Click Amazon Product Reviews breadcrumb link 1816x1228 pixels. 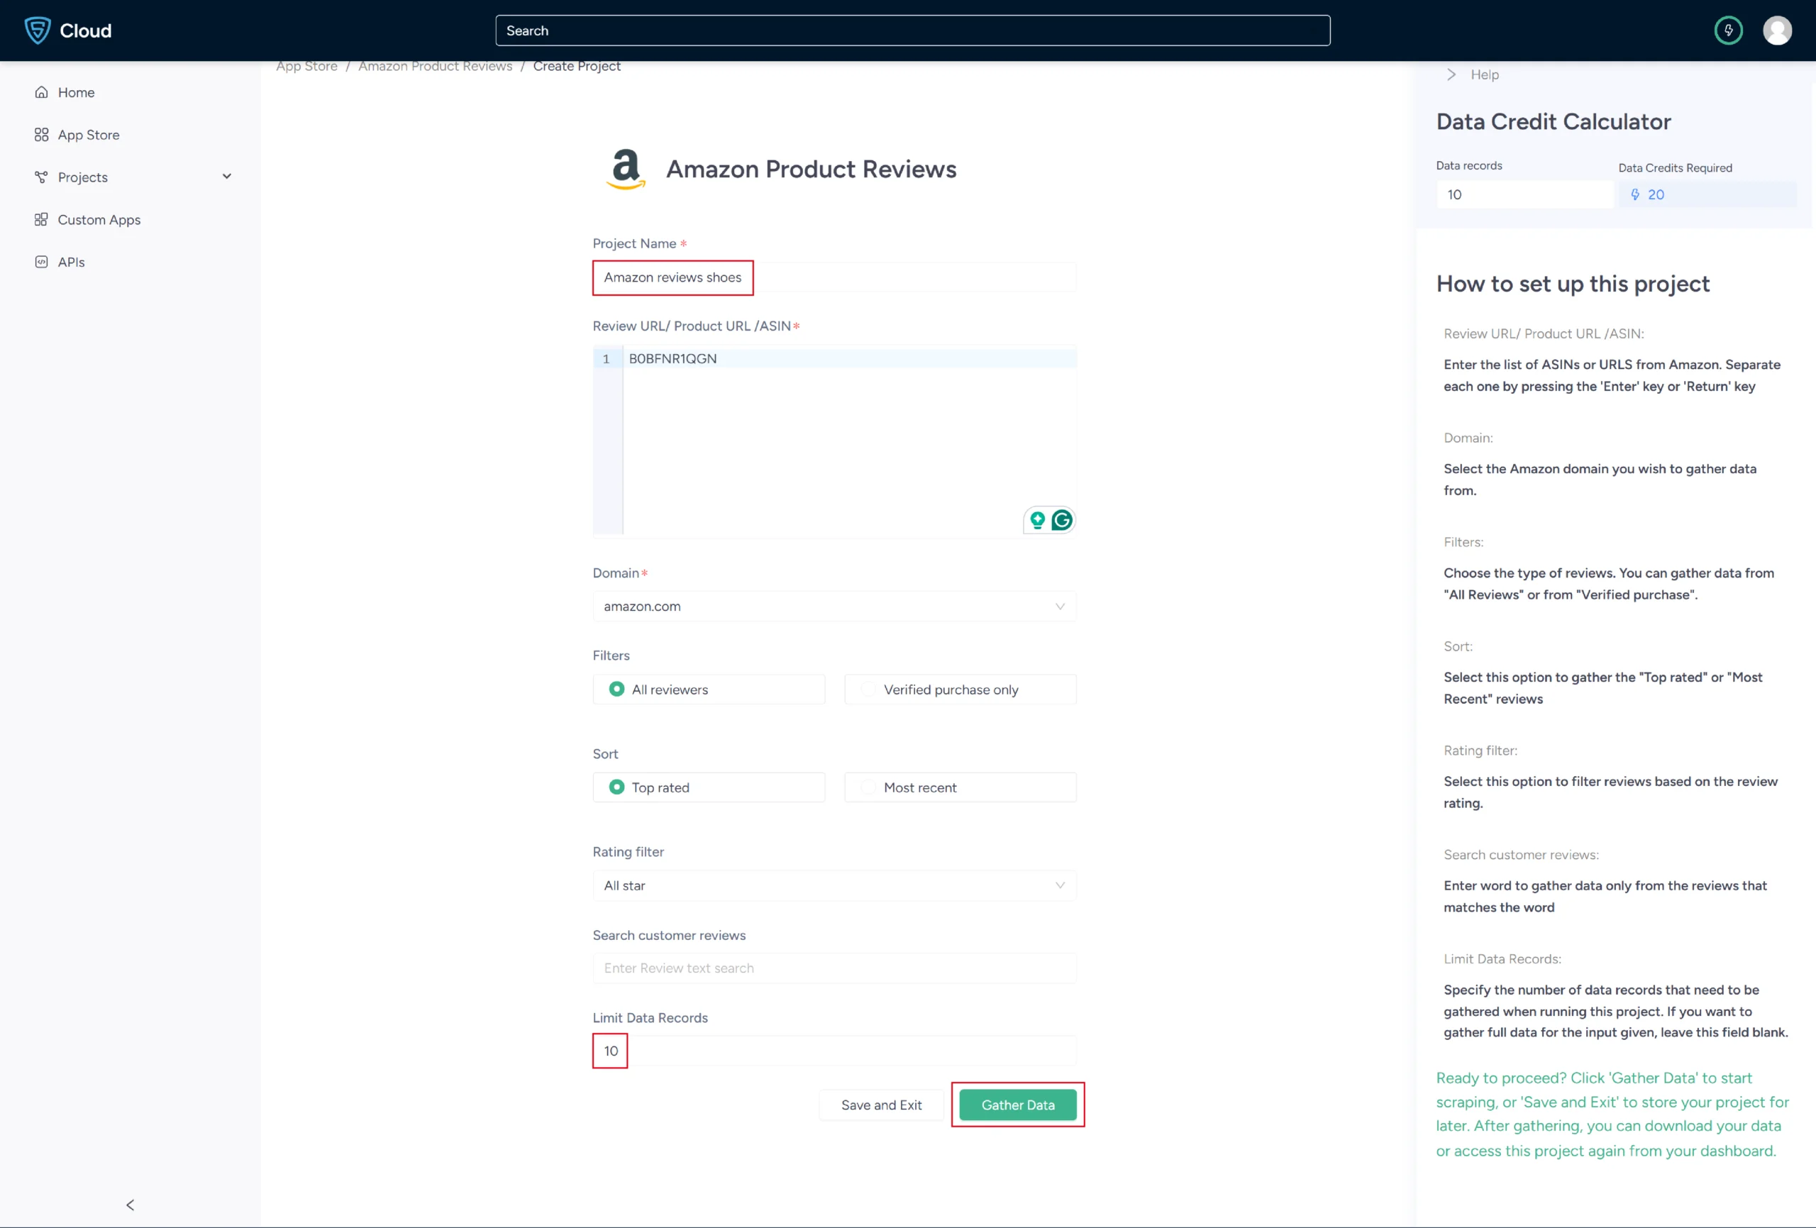pyautogui.click(x=436, y=66)
